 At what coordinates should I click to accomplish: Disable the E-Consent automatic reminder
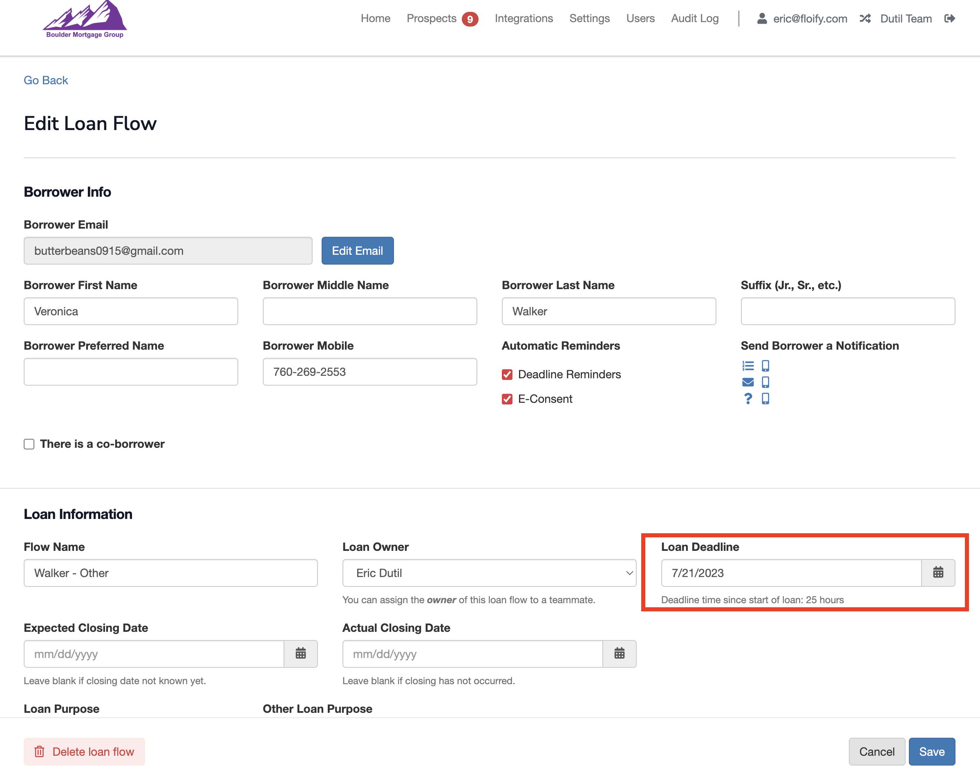507,399
